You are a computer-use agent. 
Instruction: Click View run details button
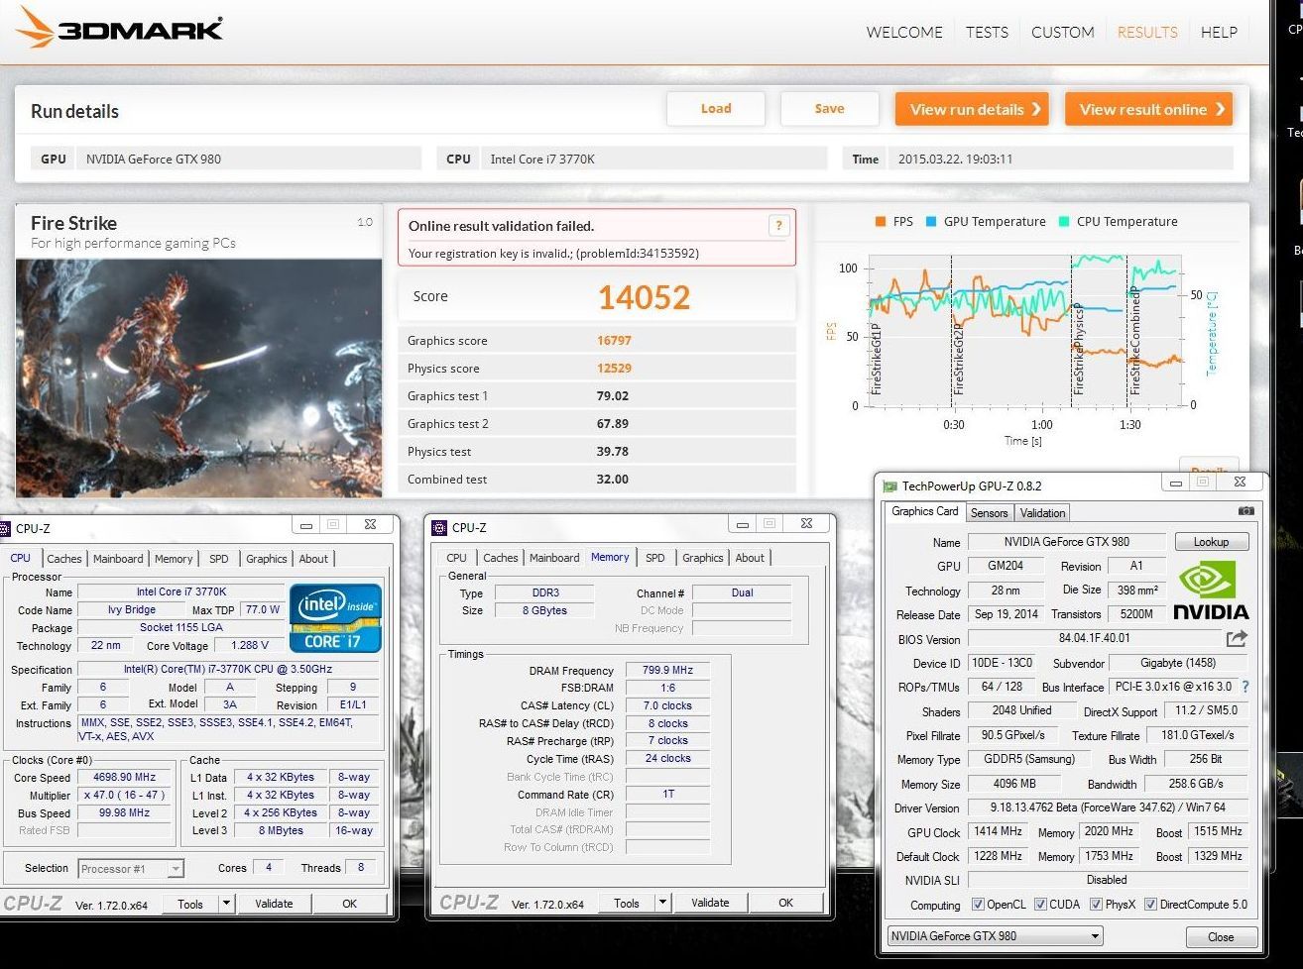click(x=973, y=109)
